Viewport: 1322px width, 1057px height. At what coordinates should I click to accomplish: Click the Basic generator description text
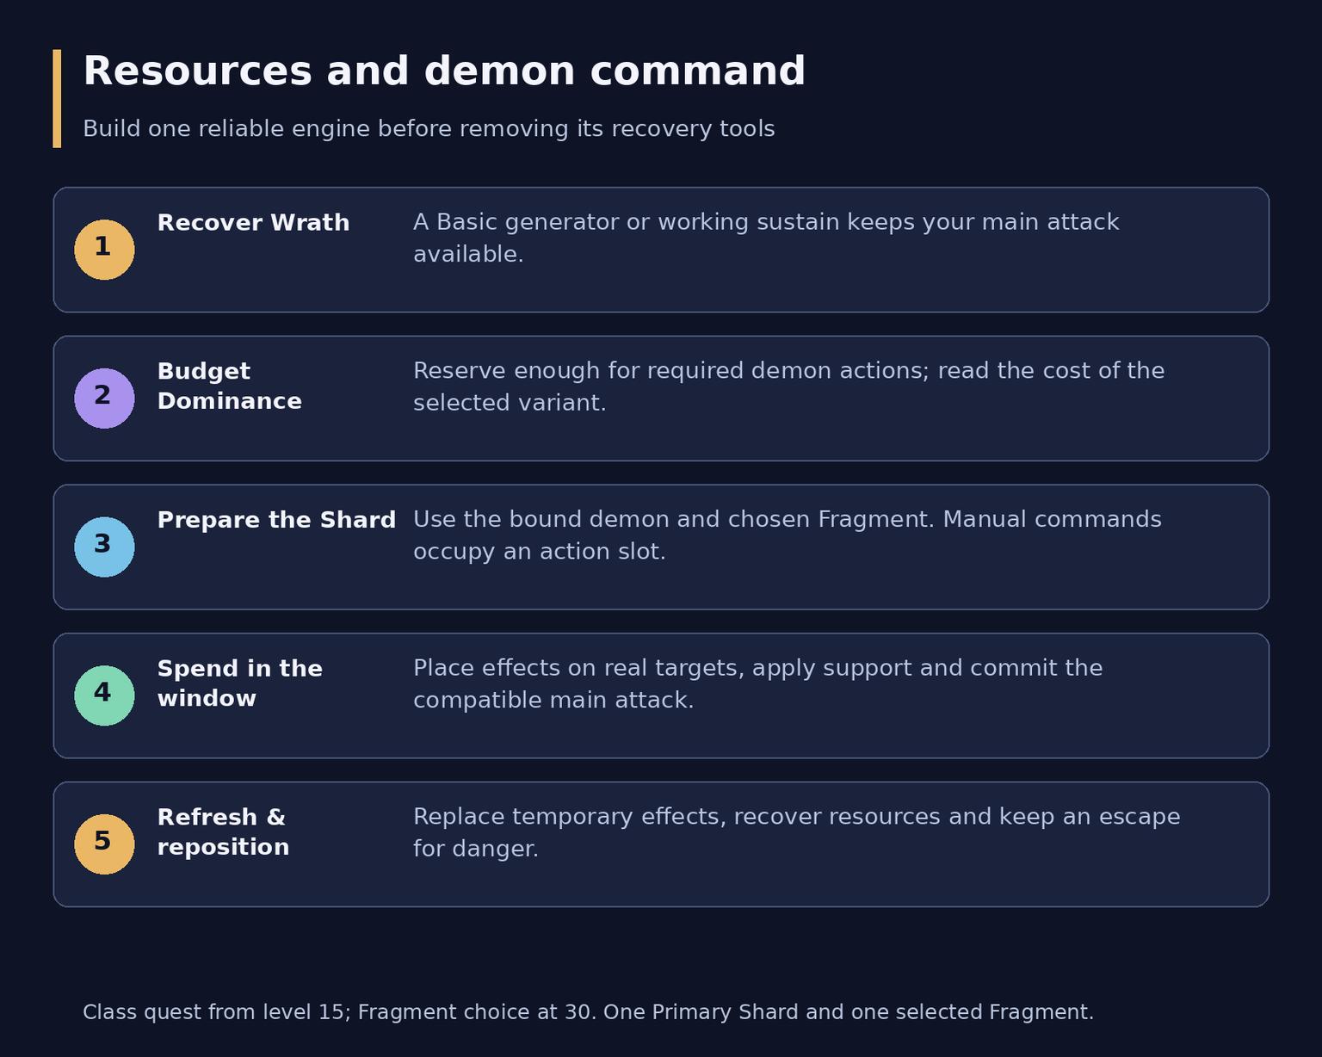766,238
